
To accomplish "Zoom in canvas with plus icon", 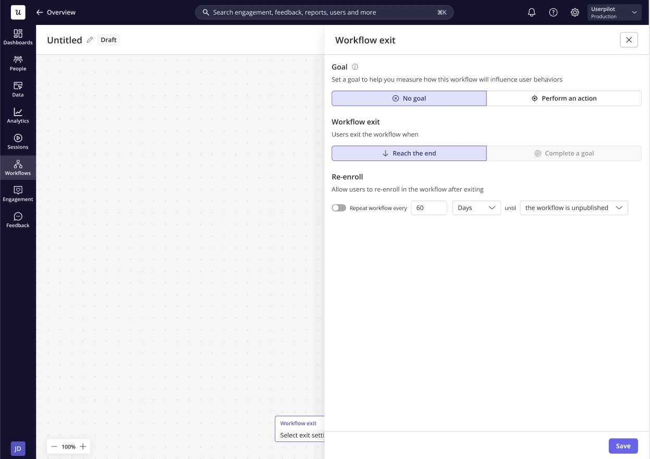I will [x=83, y=446].
